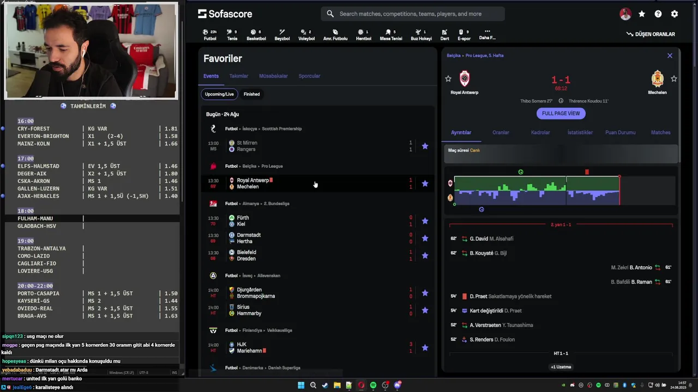This screenshot has width=698, height=392.
Task: Switch to the Puan Durumu tab
Action: point(620,132)
